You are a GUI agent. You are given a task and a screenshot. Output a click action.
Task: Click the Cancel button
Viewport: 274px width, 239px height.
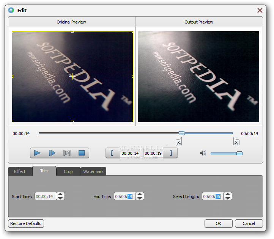(249, 223)
